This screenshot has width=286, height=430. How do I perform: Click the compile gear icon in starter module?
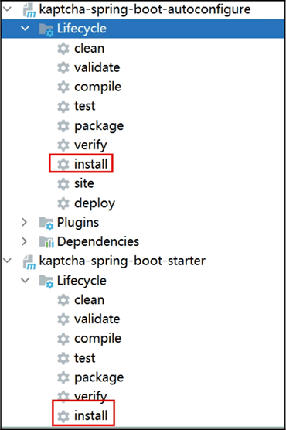point(63,339)
